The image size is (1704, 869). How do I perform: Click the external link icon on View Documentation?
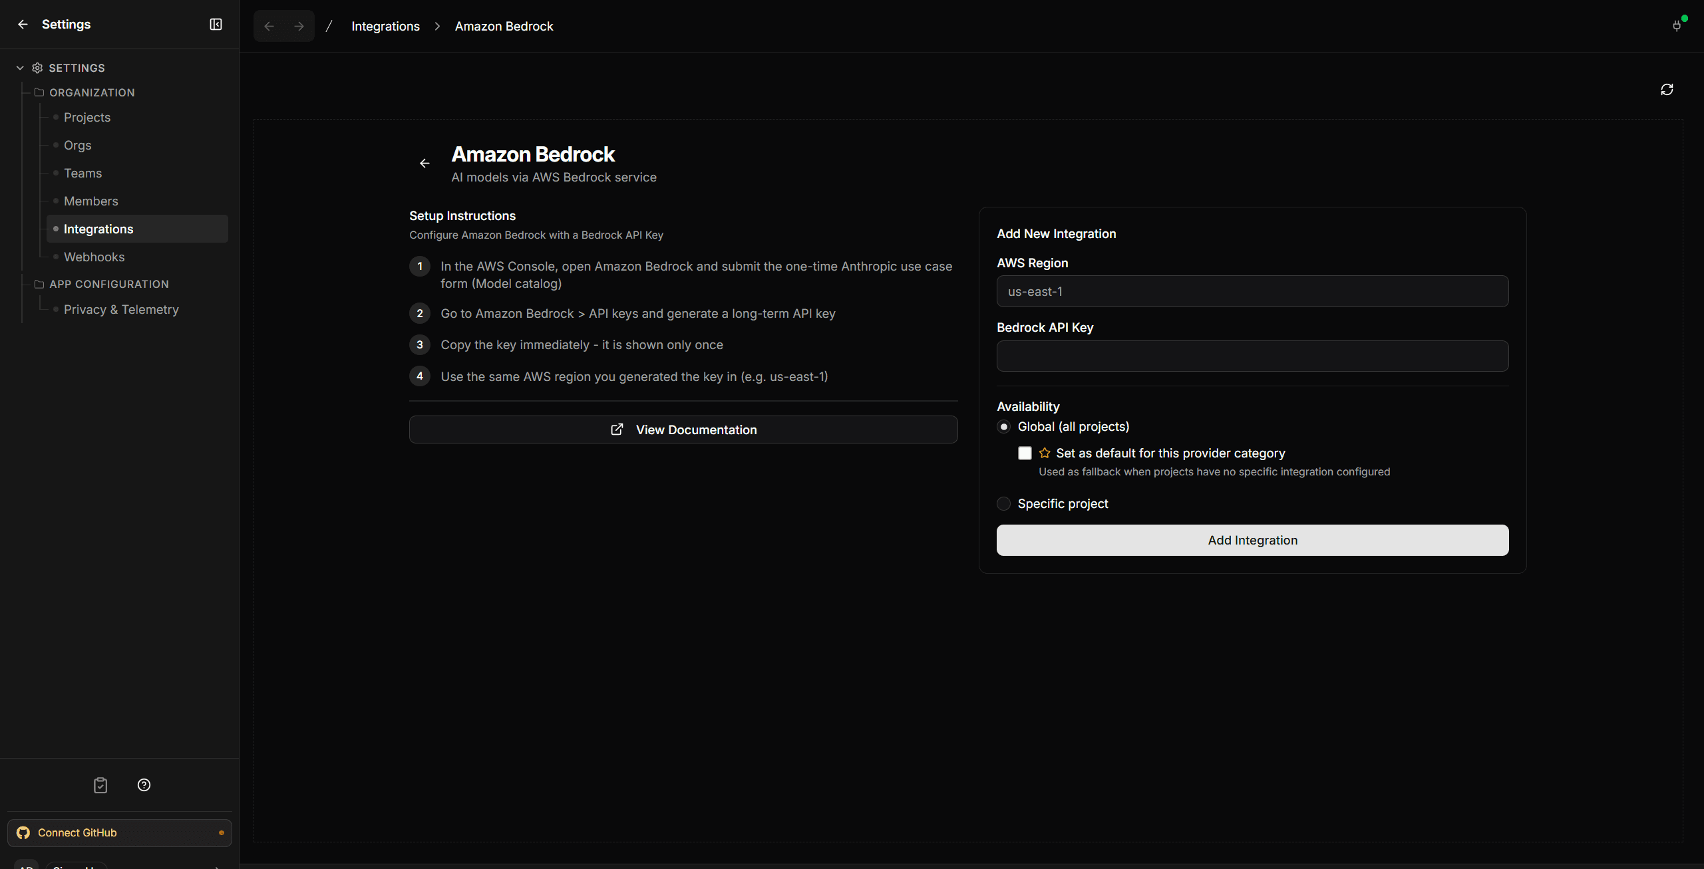coord(617,430)
